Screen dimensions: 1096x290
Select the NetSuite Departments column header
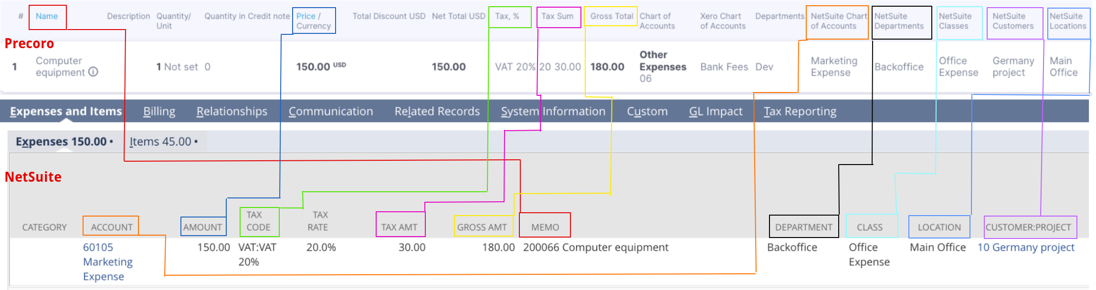point(899,21)
